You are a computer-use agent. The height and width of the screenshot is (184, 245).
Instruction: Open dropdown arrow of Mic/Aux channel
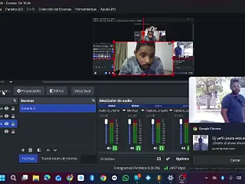[x=142, y=110]
